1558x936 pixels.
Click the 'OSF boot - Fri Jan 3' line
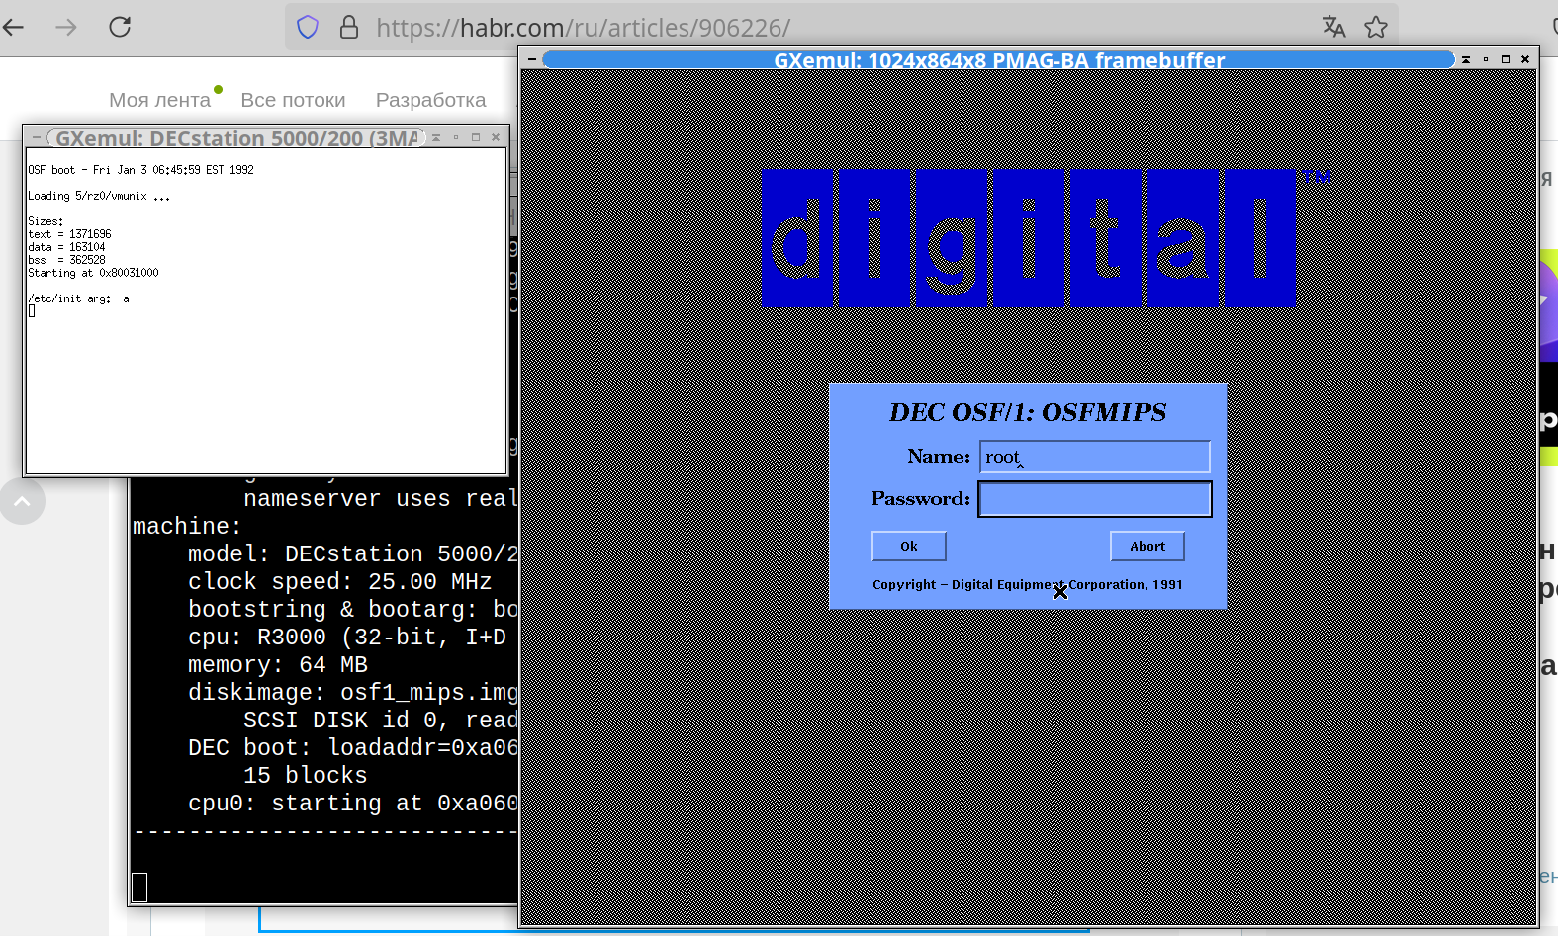point(140,170)
